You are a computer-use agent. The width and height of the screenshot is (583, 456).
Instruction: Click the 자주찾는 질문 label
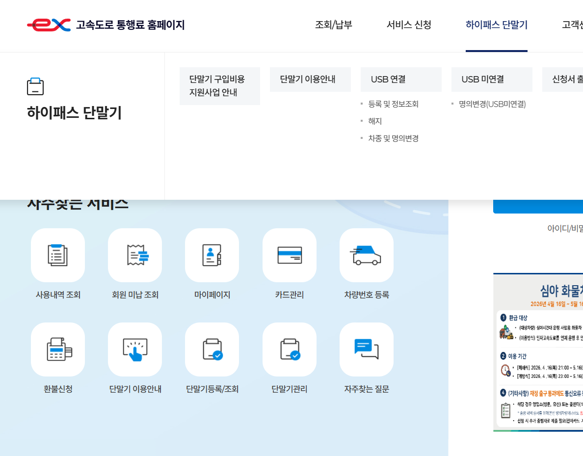click(367, 389)
